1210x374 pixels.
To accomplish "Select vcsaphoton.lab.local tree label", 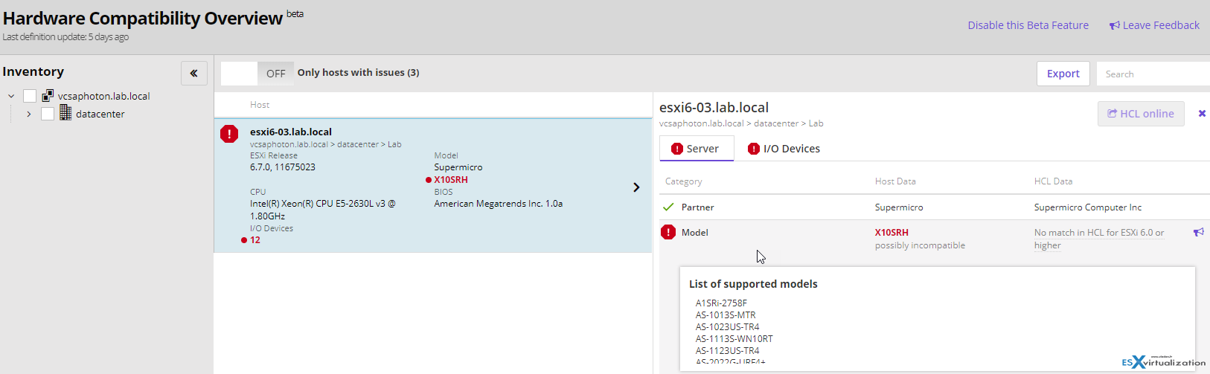I will (104, 96).
